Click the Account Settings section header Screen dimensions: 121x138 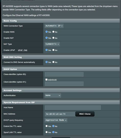coord(61,90)
